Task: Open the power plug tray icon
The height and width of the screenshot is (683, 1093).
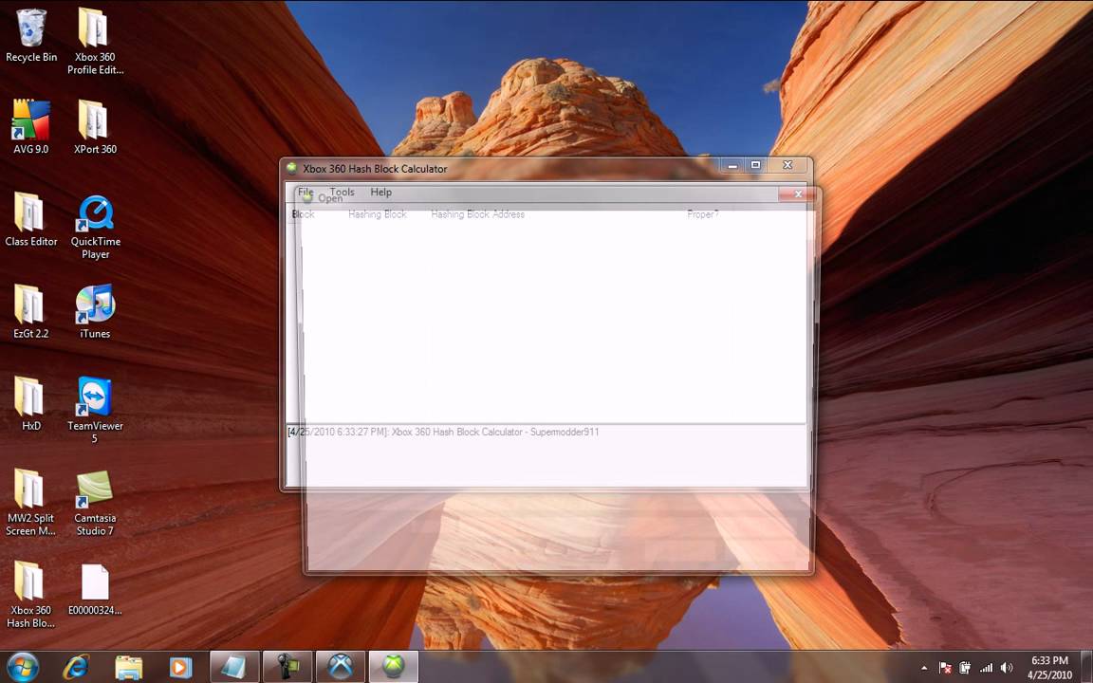Action: tap(966, 668)
